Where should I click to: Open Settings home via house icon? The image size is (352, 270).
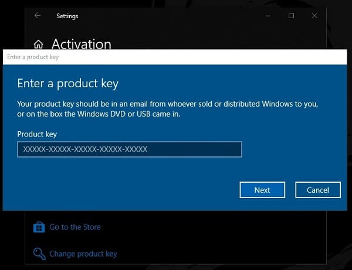(38, 44)
